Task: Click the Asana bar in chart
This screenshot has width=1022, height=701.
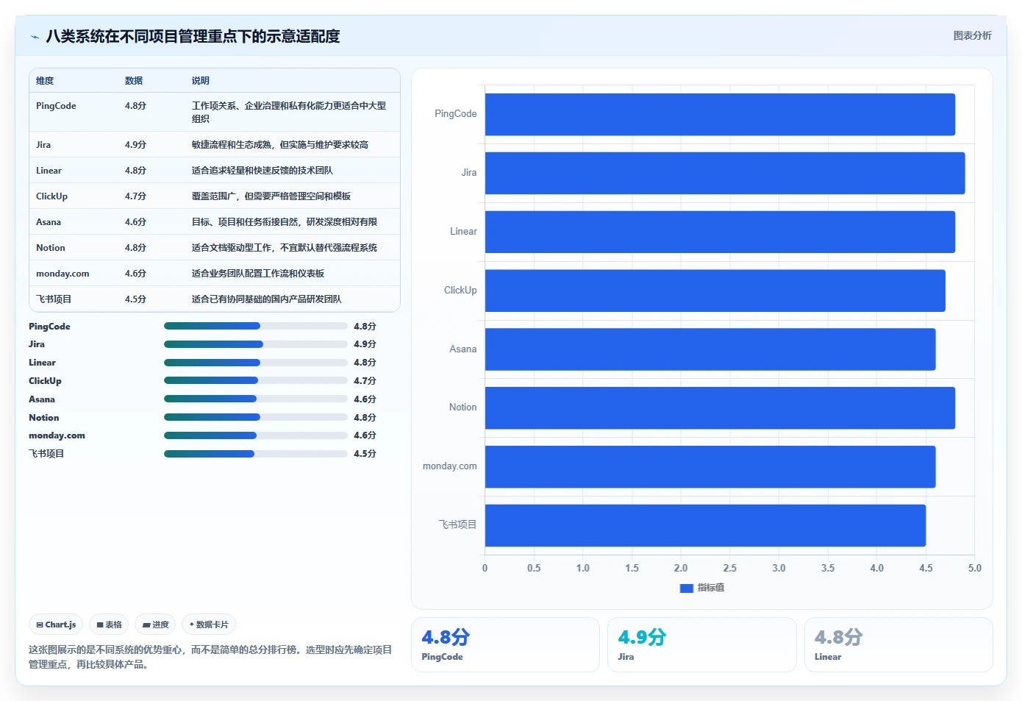Action: point(710,349)
